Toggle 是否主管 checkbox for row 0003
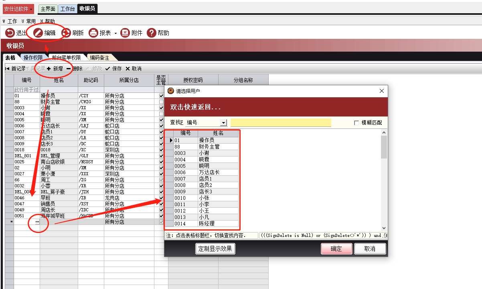482x289 pixels. tap(161, 108)
